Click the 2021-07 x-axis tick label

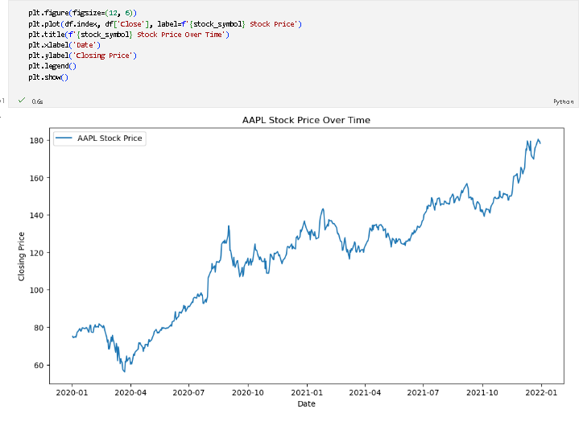tap(423, 393)
